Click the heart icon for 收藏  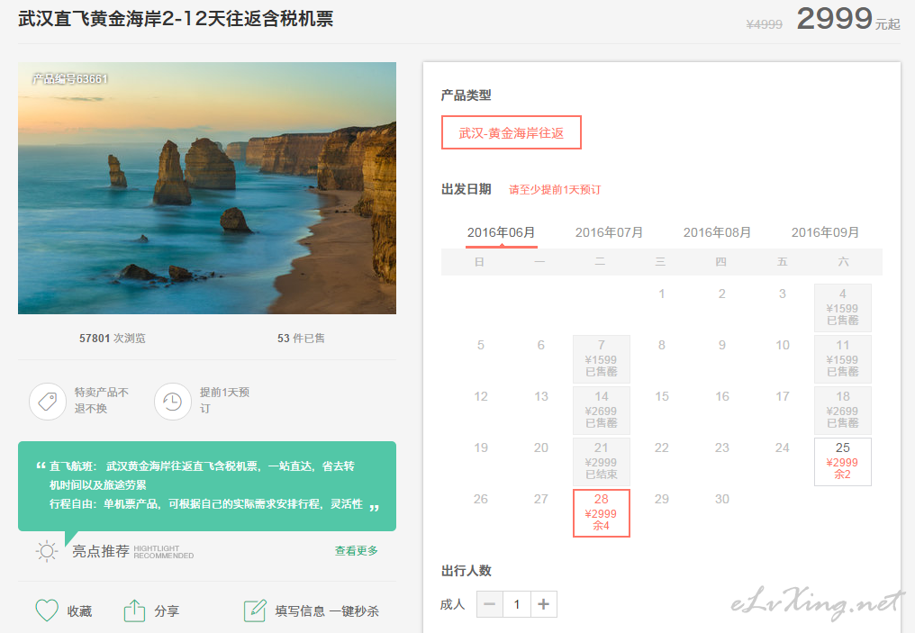tap(47, 610)
